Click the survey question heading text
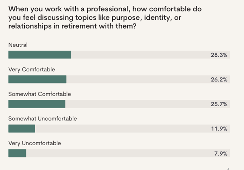This screenshot has height=170, width=244. (105, 18)
